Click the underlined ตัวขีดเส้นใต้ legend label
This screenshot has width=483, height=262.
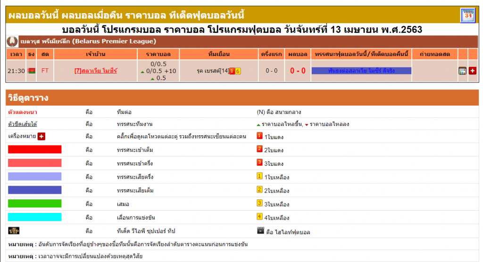click(x=23, y=124)
